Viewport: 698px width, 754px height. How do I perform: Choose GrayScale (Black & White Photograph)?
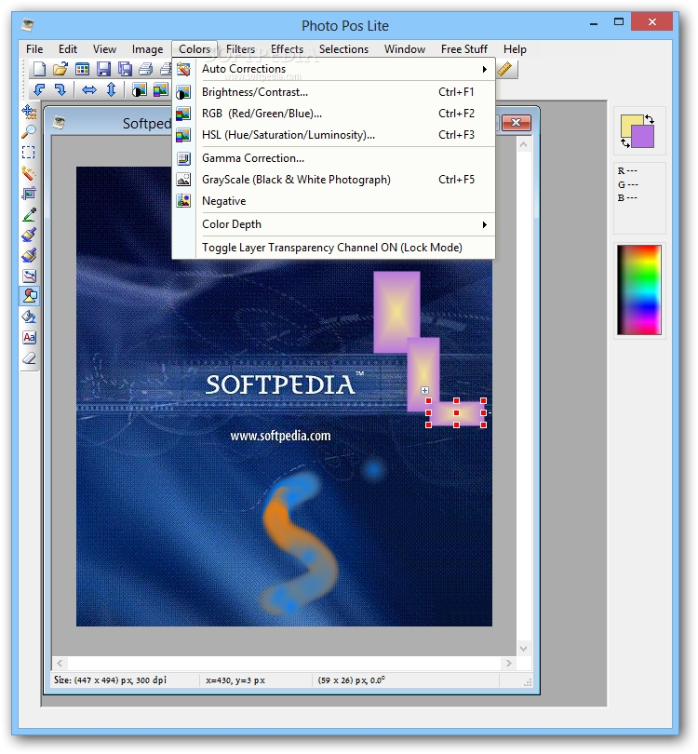(x=333, y=180)
